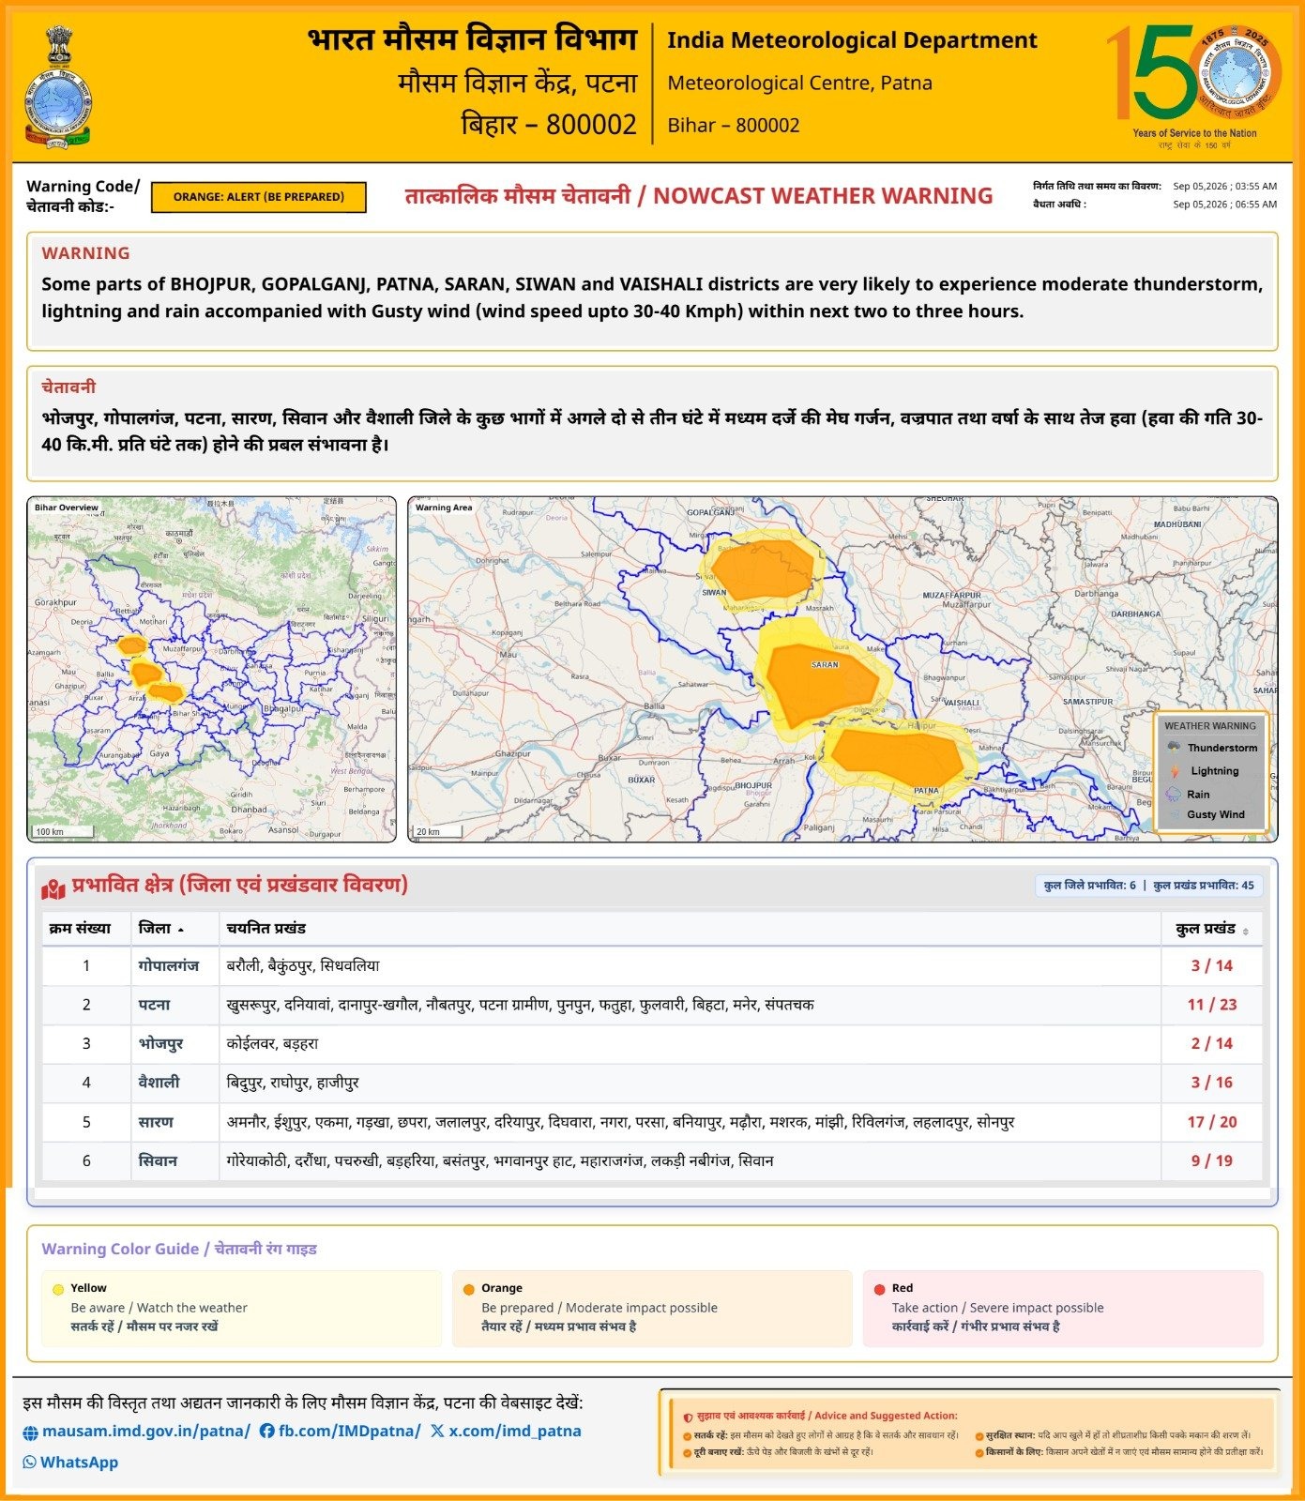
Task: Click the orange dot in color guide
Action: tap(469, 1289)
